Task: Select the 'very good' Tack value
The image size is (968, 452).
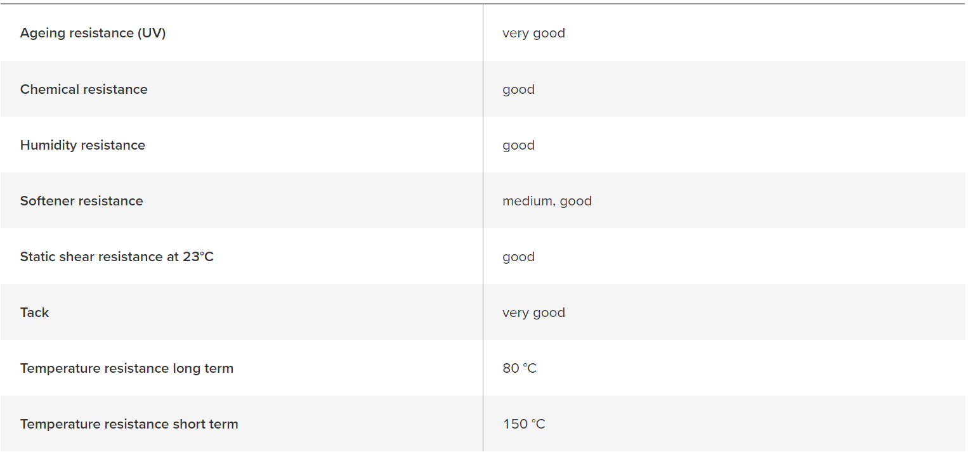Action: (x=533, y=313)
